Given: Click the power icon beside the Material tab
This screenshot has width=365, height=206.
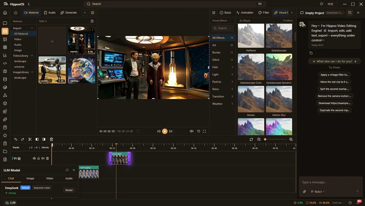Looking at the screenshot, I should point(16,12).
